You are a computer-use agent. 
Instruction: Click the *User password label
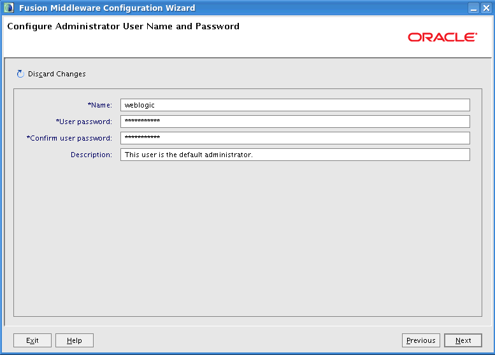click(84, 122)
